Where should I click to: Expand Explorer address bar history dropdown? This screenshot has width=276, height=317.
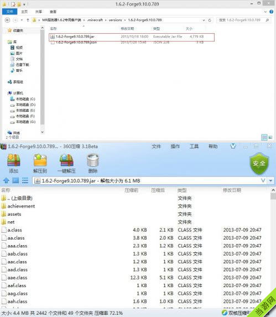204,20
